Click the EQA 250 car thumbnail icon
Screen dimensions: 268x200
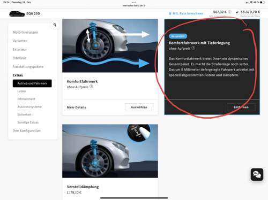tap(17, 13)
